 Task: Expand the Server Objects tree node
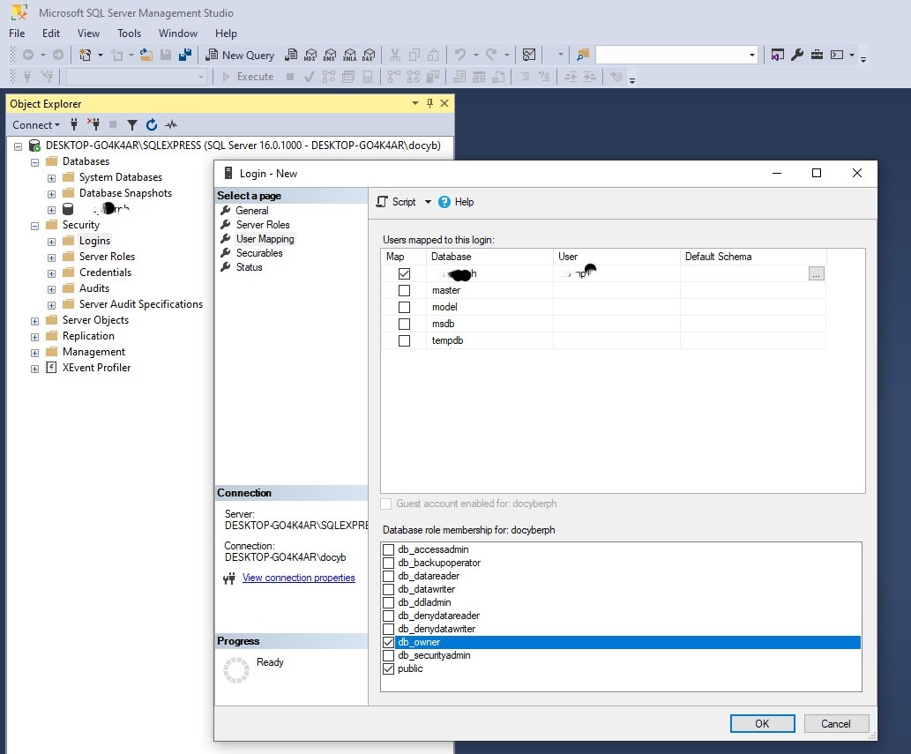pos(34,319)
